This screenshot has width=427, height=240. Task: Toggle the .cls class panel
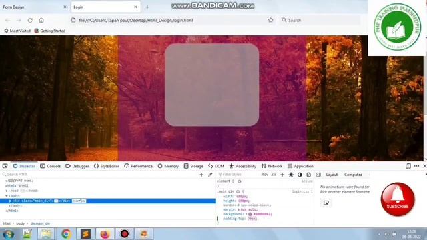coord(274,175)
